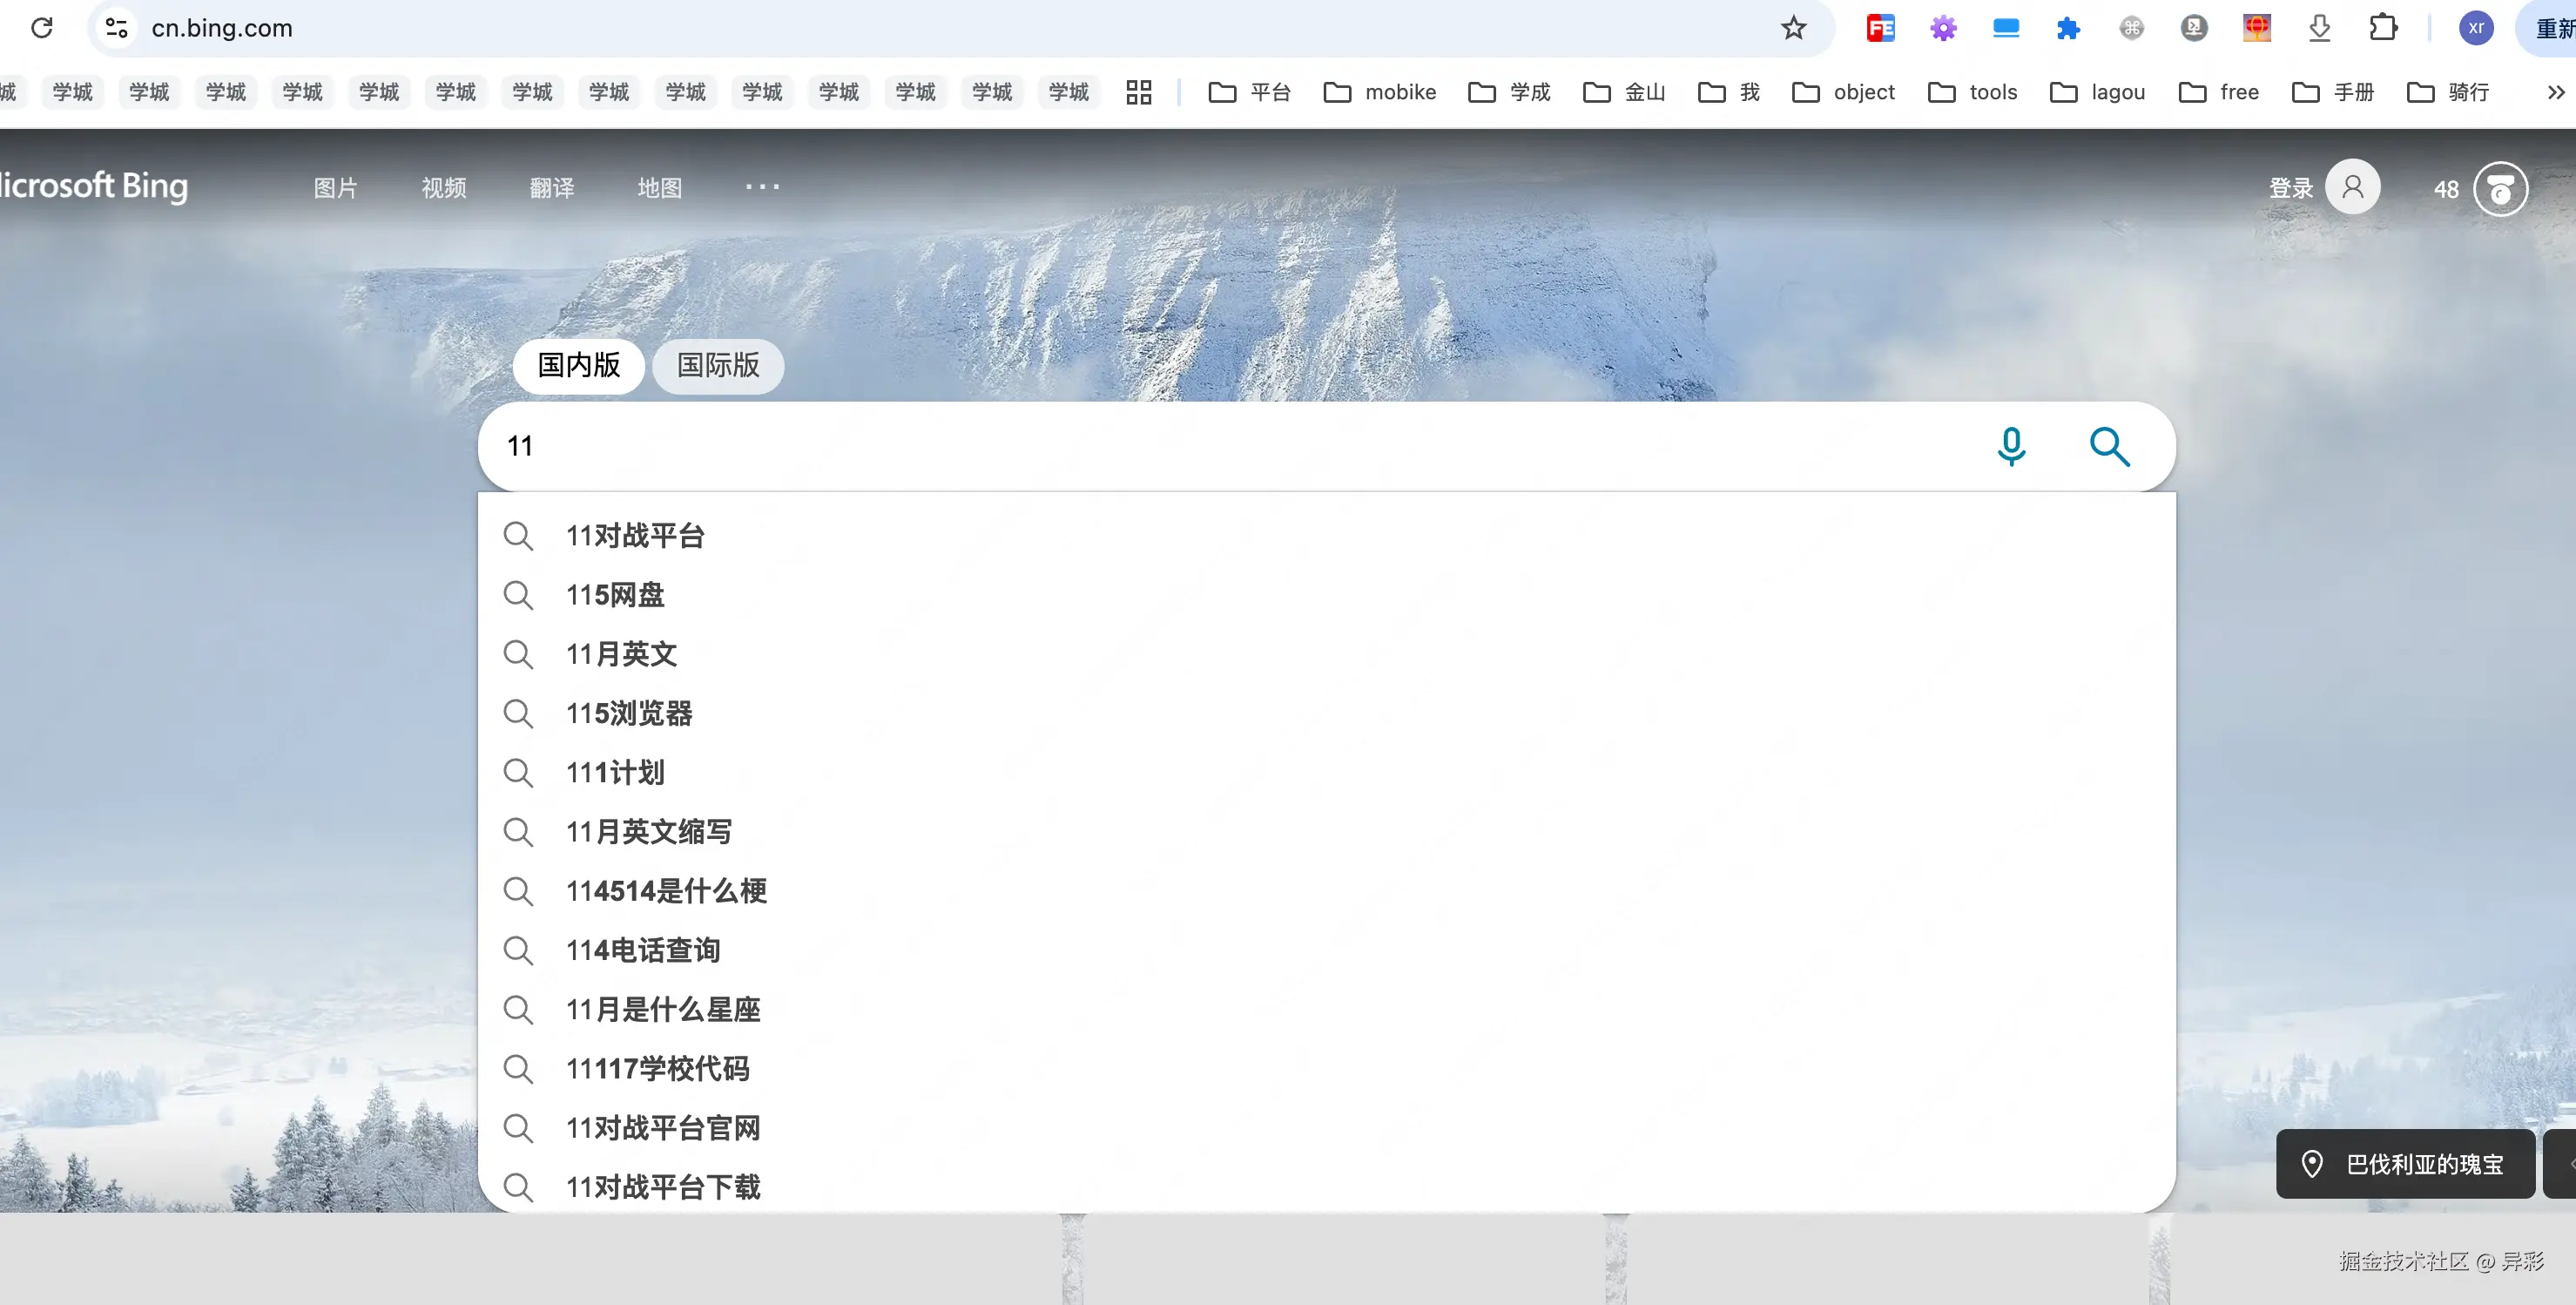The width and height of the screenshot is (2576, 1305).
Task: Switch to 国内版 search mode
Action: coord(578,366)
